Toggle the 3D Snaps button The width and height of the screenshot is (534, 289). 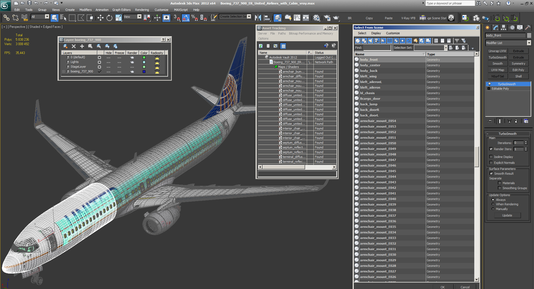(x=177, y=17)
